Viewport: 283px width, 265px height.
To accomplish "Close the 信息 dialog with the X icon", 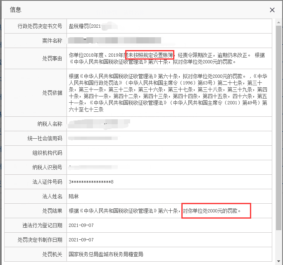I will [x=272, y=10].
